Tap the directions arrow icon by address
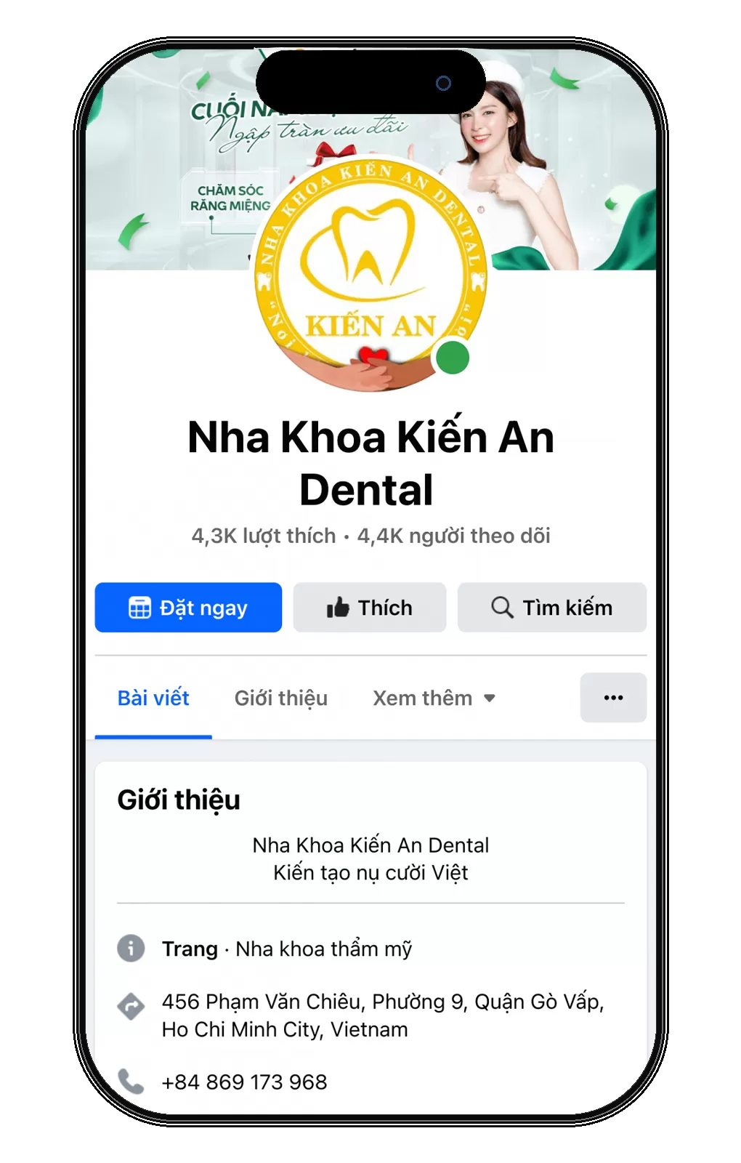Image resolution: width=741 pixels, height=1163 pixels. pos(131,1007)
